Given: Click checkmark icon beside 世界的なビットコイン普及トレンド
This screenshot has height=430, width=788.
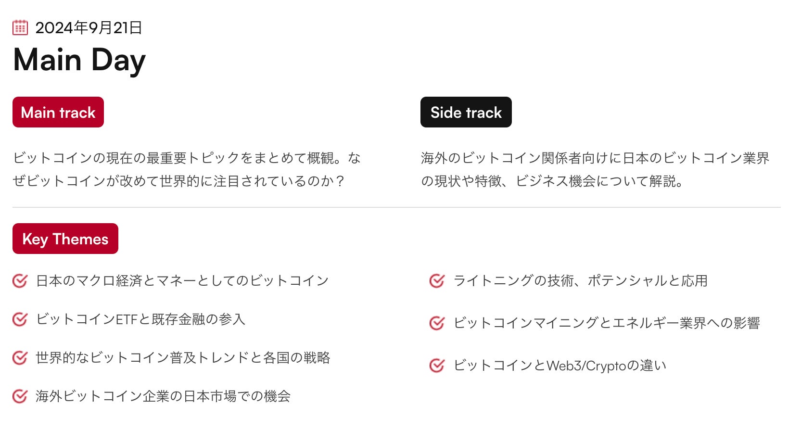Looking at the screenshot, I should (20, 358).
